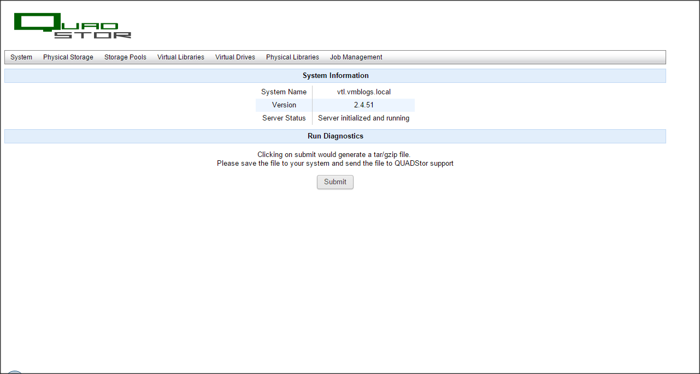Click the tar/gzip file description line
The height and width of the screenshot is (374, 700).
[x=333, y=155]
